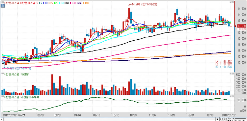Click the 11/20 date label
Image resolution: width=247 pixels, height=121 pixels.
click(x=171, y=115)
